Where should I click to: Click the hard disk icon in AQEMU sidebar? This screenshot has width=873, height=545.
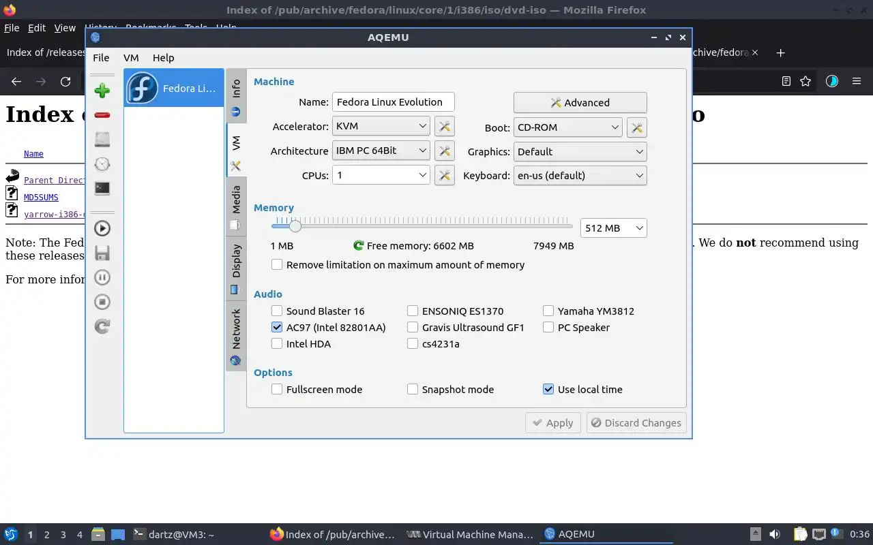pyautogui.click(x=102, y=140)
